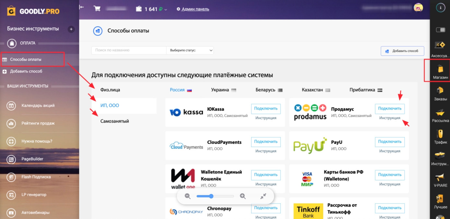Open the Выберите статус dropdown
The image size is (450, 219).
pyautogui.click(x=190, y=50)
